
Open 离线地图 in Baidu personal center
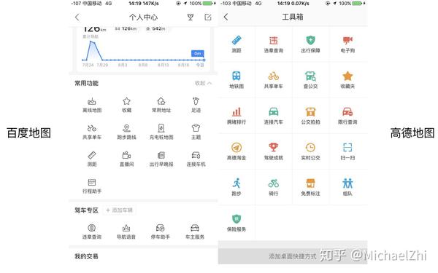coord(92,105)
